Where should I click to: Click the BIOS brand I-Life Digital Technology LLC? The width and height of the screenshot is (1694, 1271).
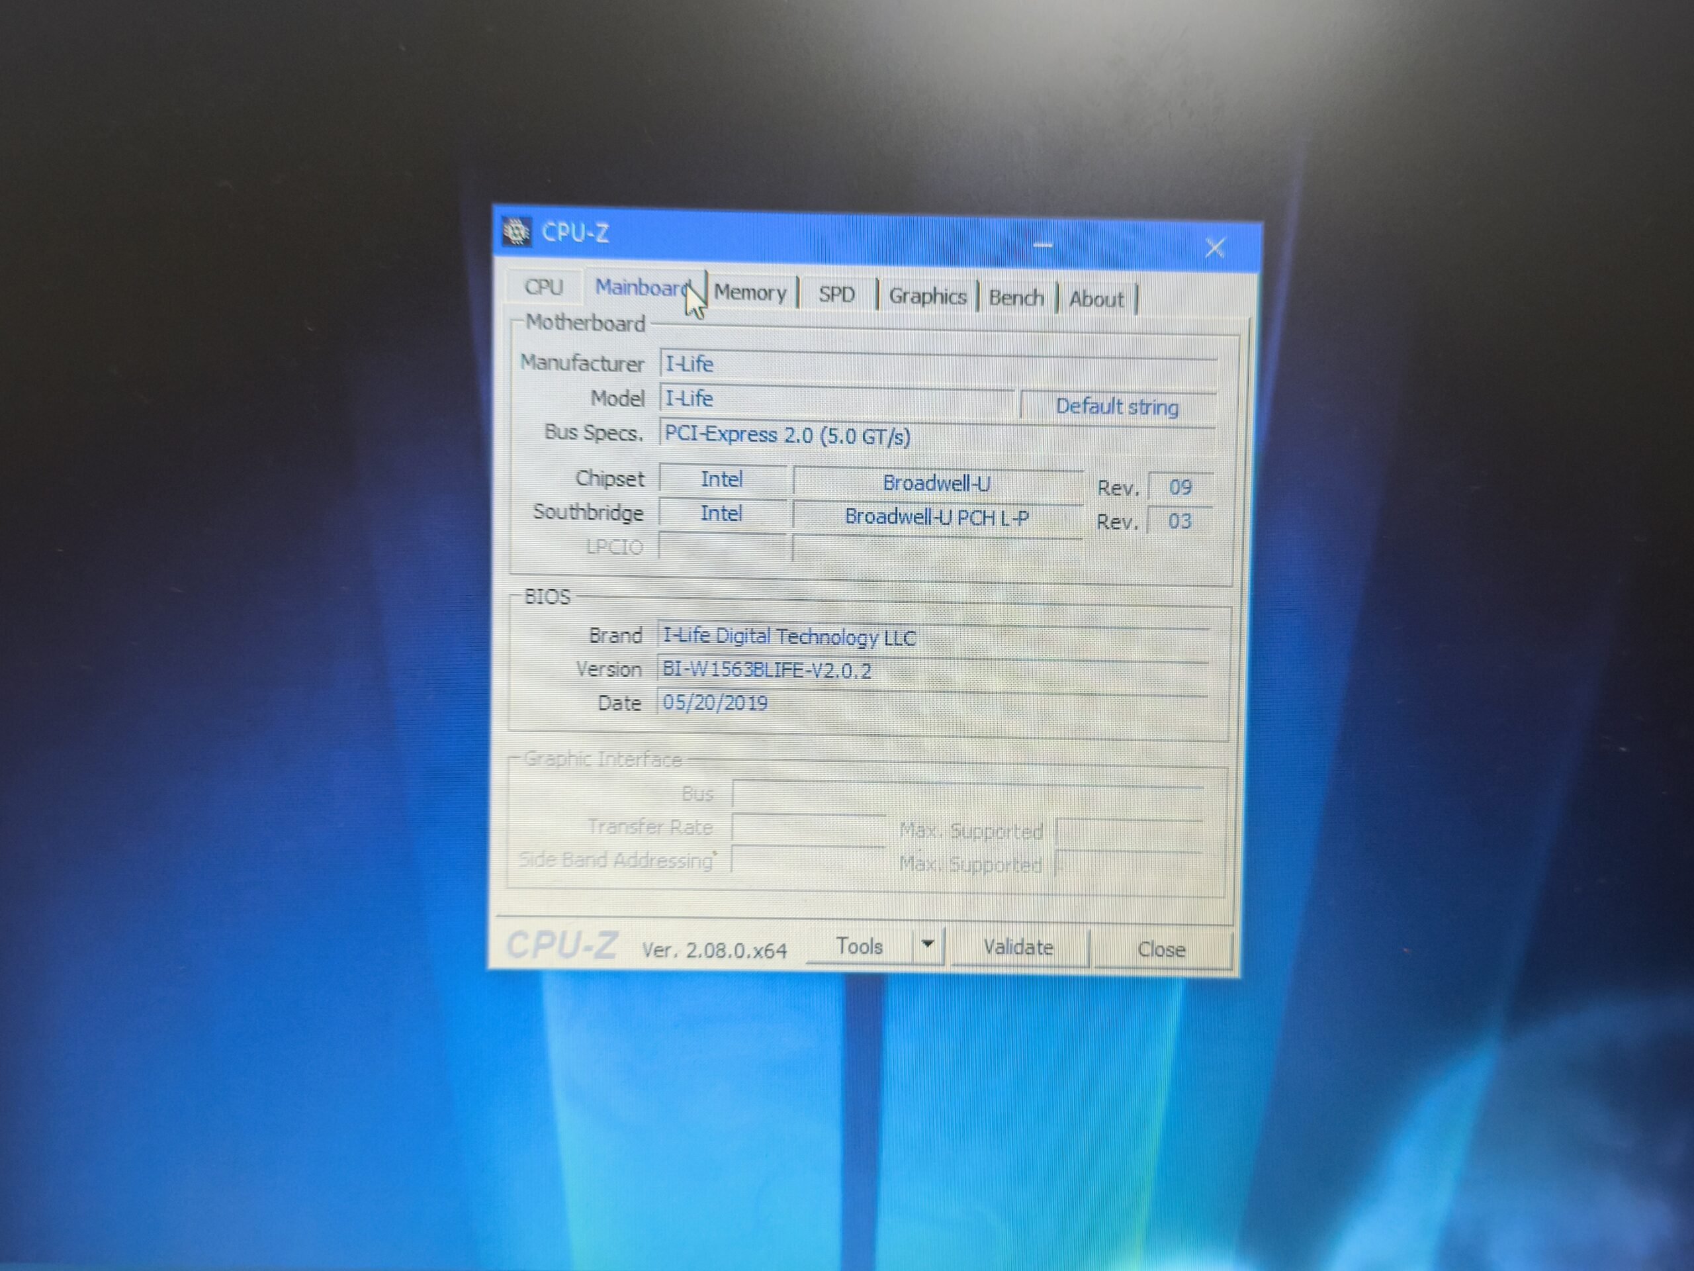933,637
